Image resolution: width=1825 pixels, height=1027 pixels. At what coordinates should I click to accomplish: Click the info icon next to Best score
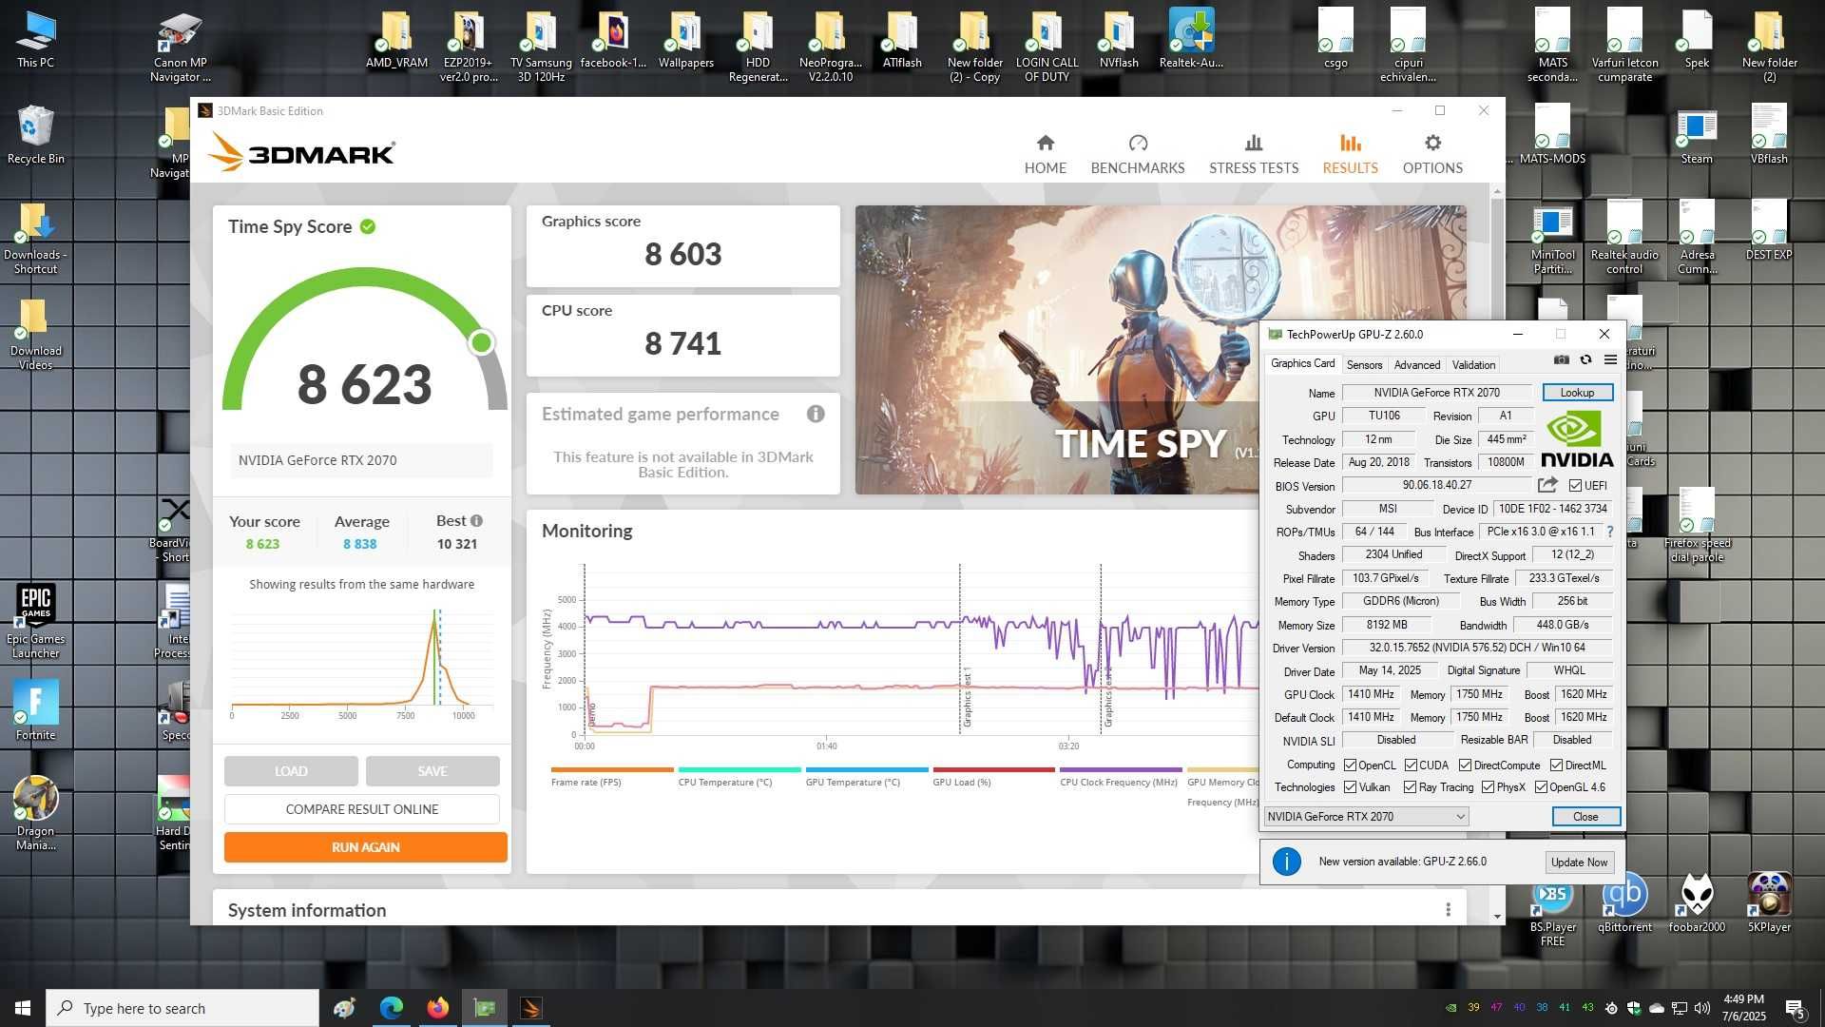coord(476,521)
